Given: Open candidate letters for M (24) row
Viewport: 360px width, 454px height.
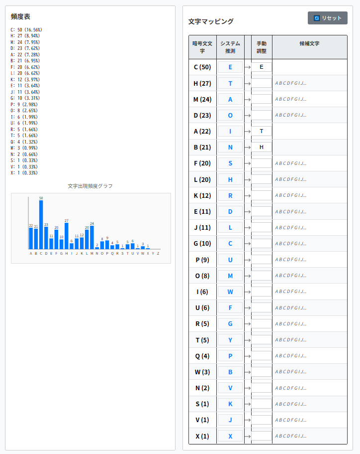Looking at the screenshot, I should coord(291,99).
